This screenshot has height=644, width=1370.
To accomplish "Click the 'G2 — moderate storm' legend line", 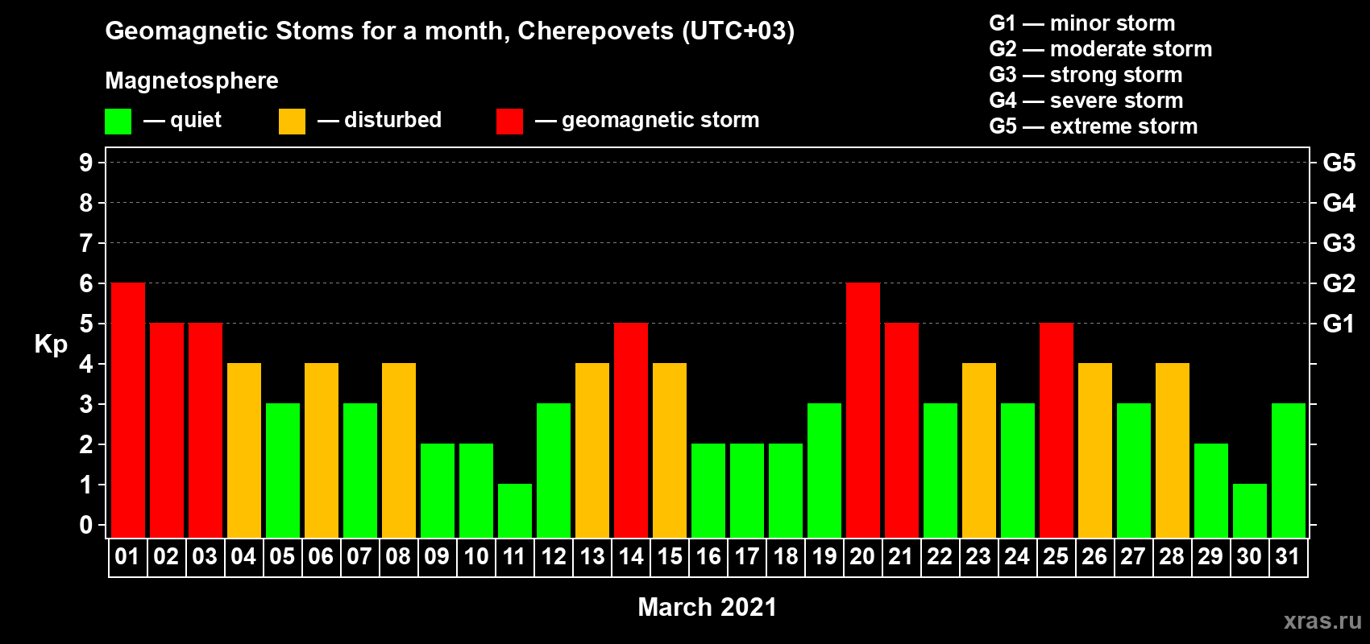I will [x=1101, y=49].
